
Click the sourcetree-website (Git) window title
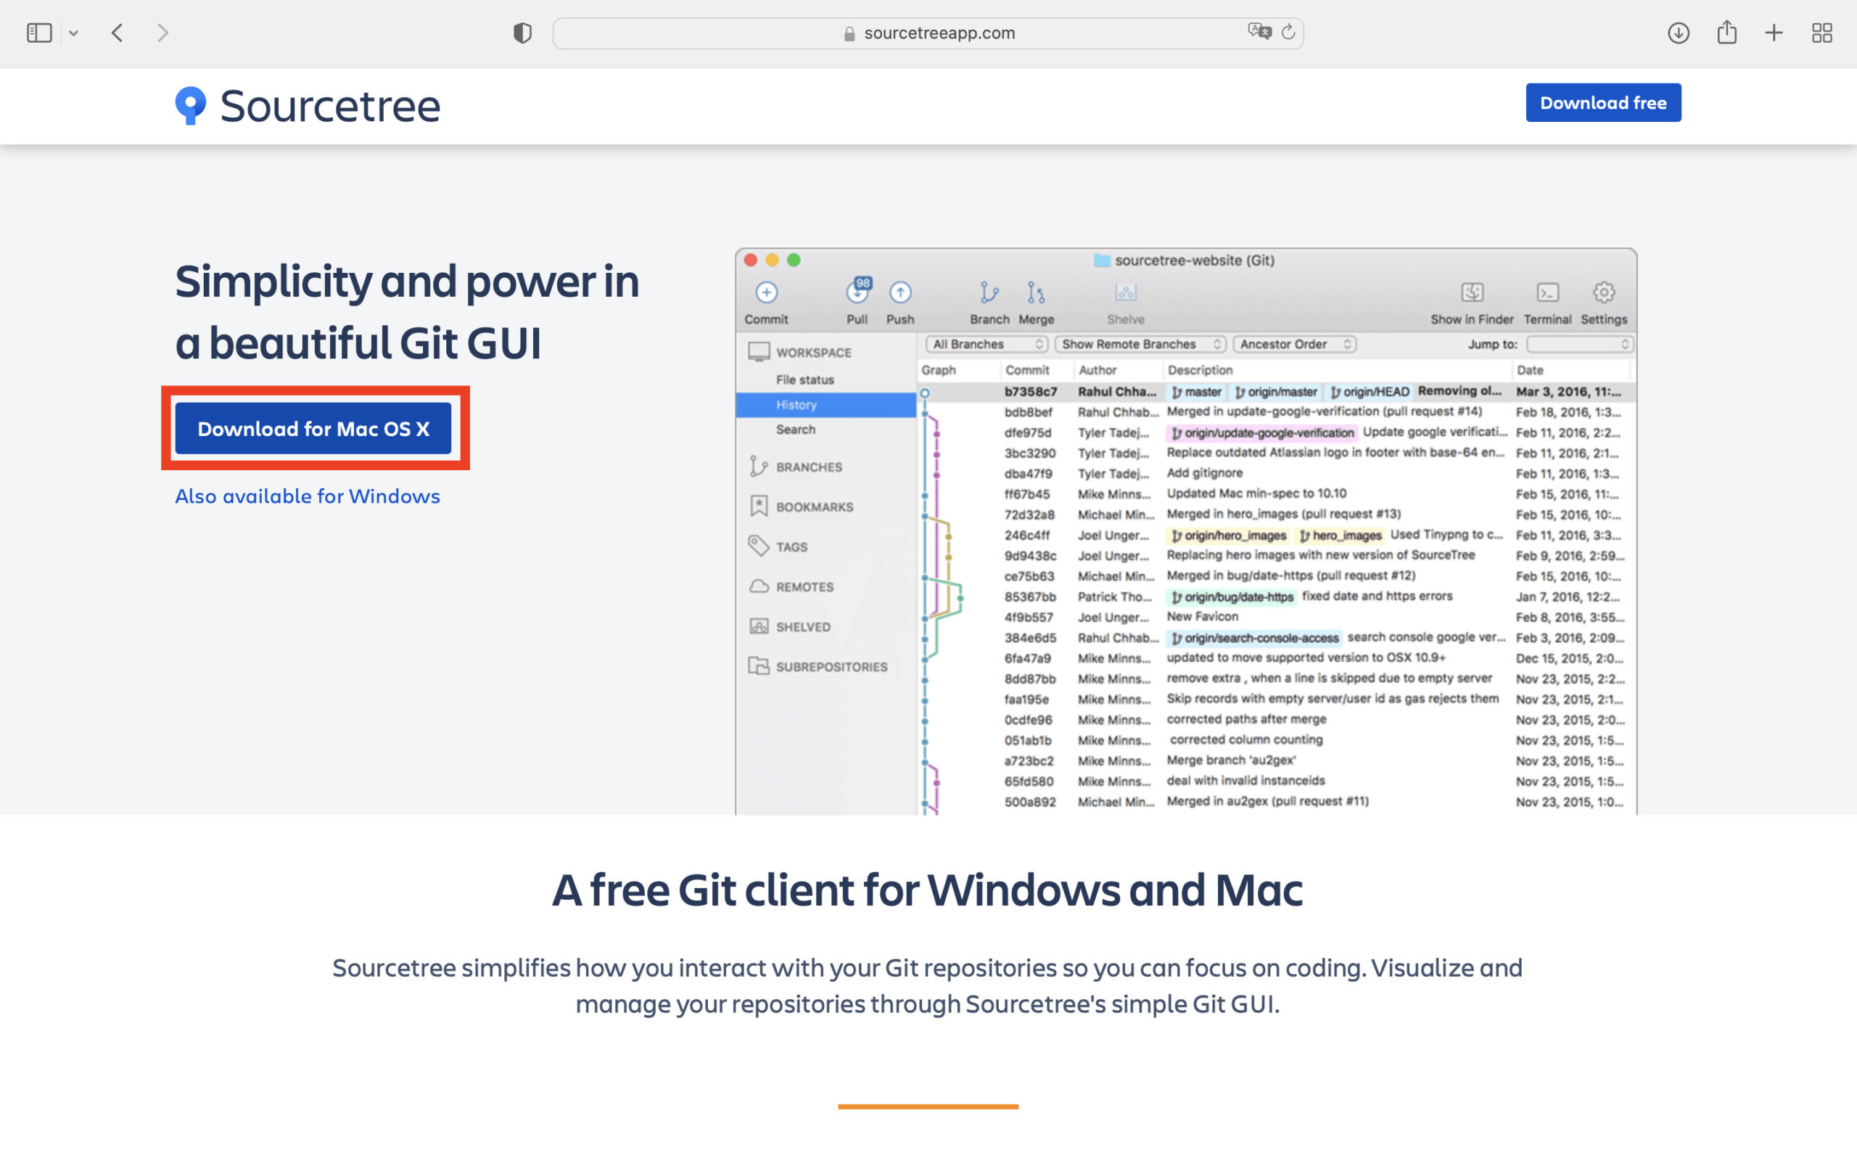[1184, 260]
